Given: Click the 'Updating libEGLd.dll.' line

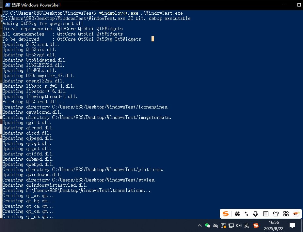Looking at the screenshot, I should tap(29, 70).
